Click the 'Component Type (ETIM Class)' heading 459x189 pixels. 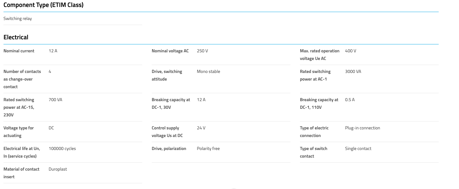43,5
